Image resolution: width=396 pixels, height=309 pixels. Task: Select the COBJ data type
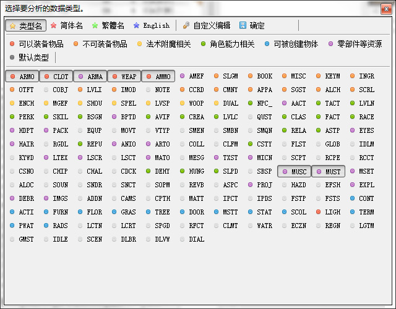point(56,90)
